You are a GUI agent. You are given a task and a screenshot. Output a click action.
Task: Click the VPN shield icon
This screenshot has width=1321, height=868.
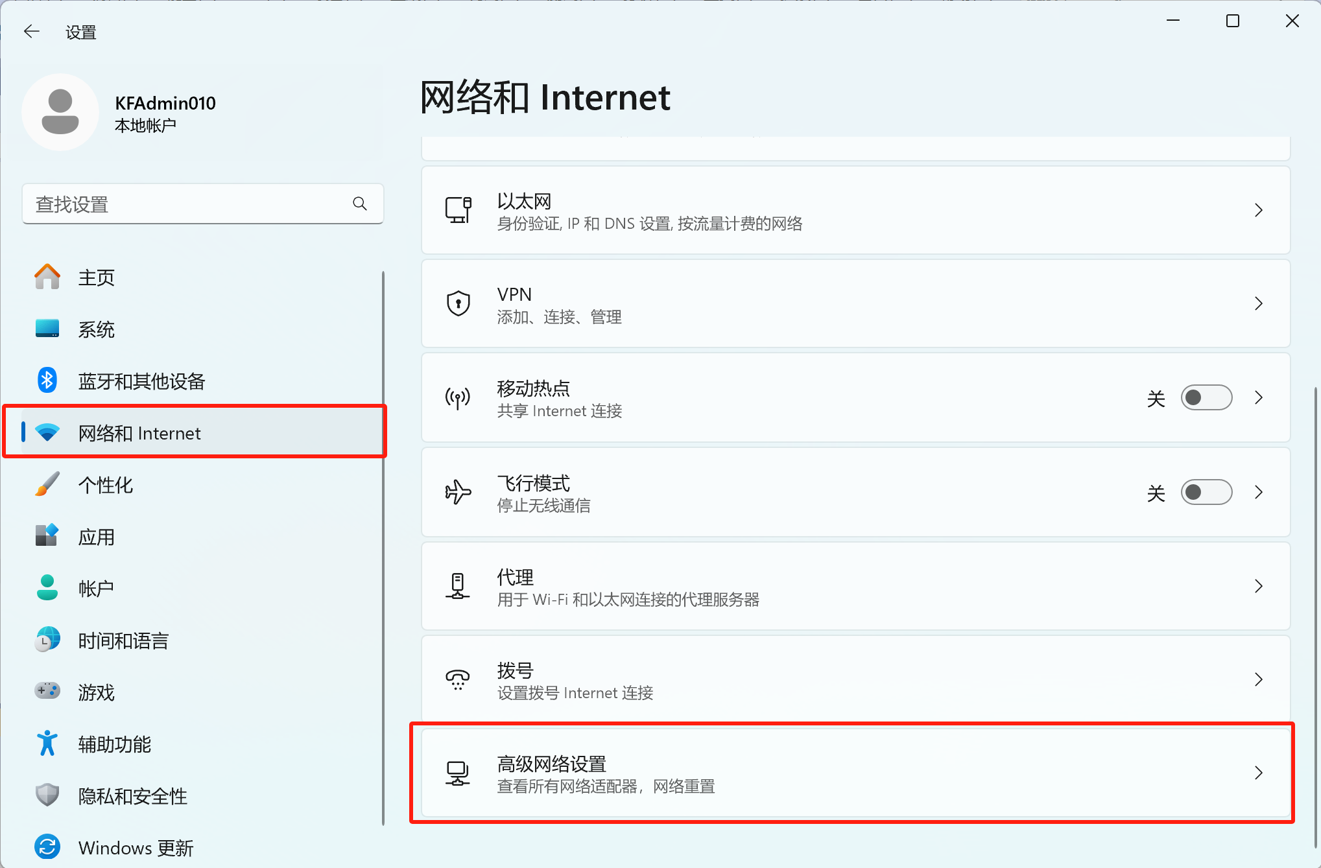tap(458, 303)
